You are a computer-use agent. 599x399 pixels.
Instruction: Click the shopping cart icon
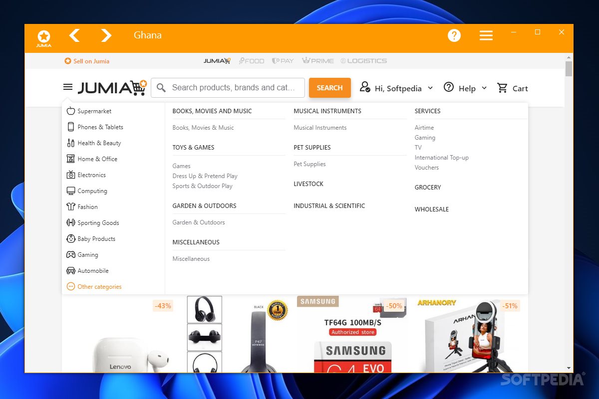tap(502, 88)
